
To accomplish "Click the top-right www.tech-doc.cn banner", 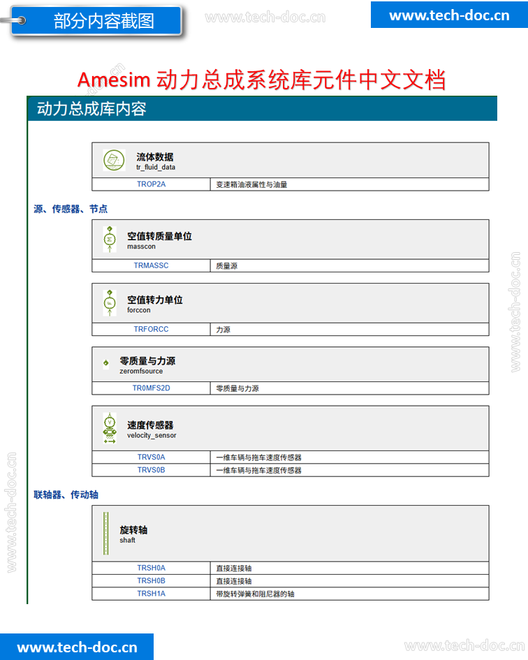I will point(449,15).
